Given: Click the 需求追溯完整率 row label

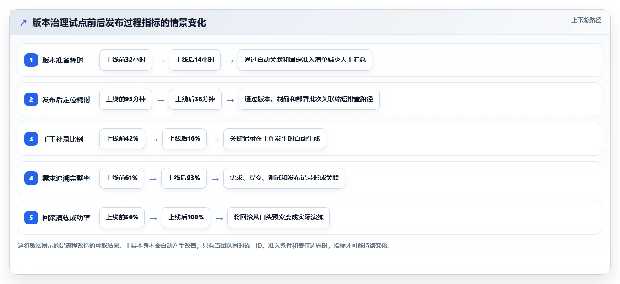Looking at the screenshot, I should coord(66,178).
